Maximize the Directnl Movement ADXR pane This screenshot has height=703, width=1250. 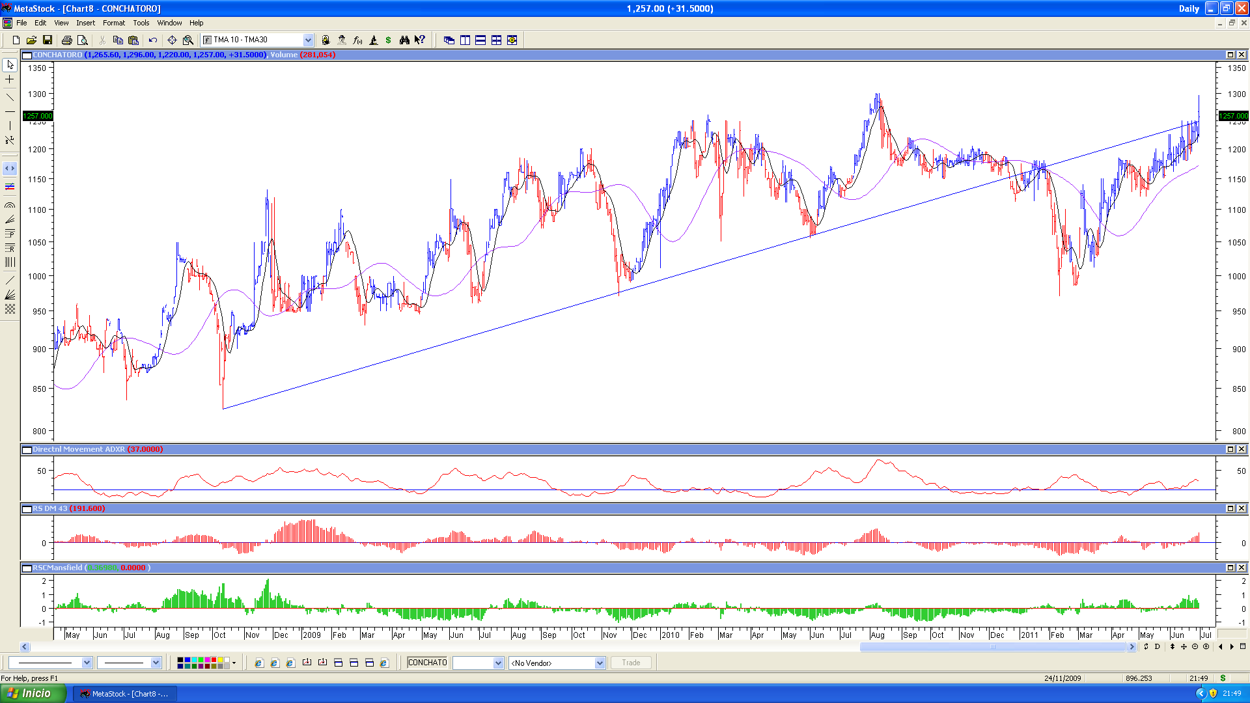(1230, 449)
